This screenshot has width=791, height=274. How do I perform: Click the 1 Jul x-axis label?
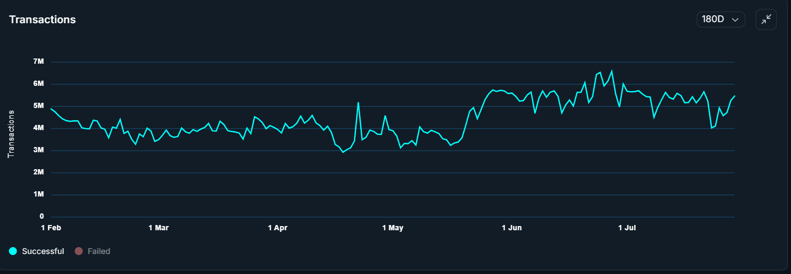[627, 228]
